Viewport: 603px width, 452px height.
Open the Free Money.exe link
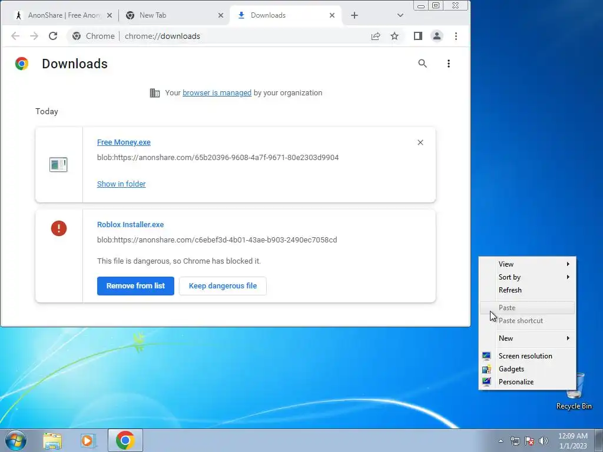(x=124, y=142)
